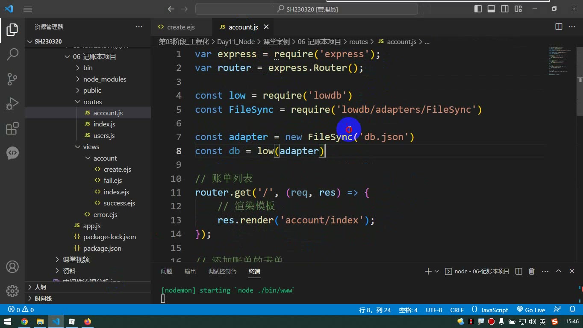The height and width of the screenshot is (328, 583).
Task: Open the Search view in activity bar
Action: [x=12, y=54]
